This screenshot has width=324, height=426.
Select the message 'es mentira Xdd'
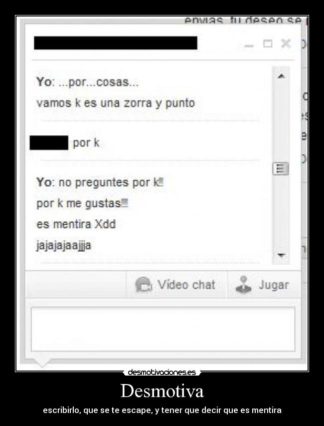(76, 224)
